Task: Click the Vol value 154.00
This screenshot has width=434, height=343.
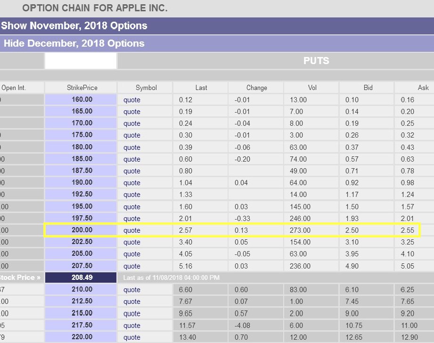Action: 300,242
